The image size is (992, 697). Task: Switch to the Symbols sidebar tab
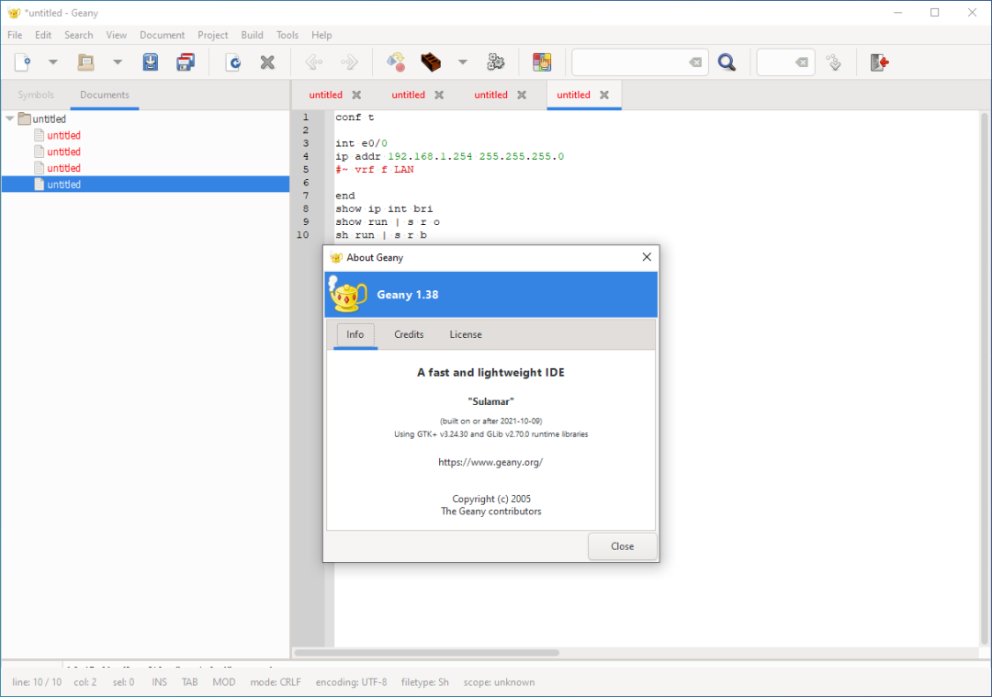click(x=36, y=95)
